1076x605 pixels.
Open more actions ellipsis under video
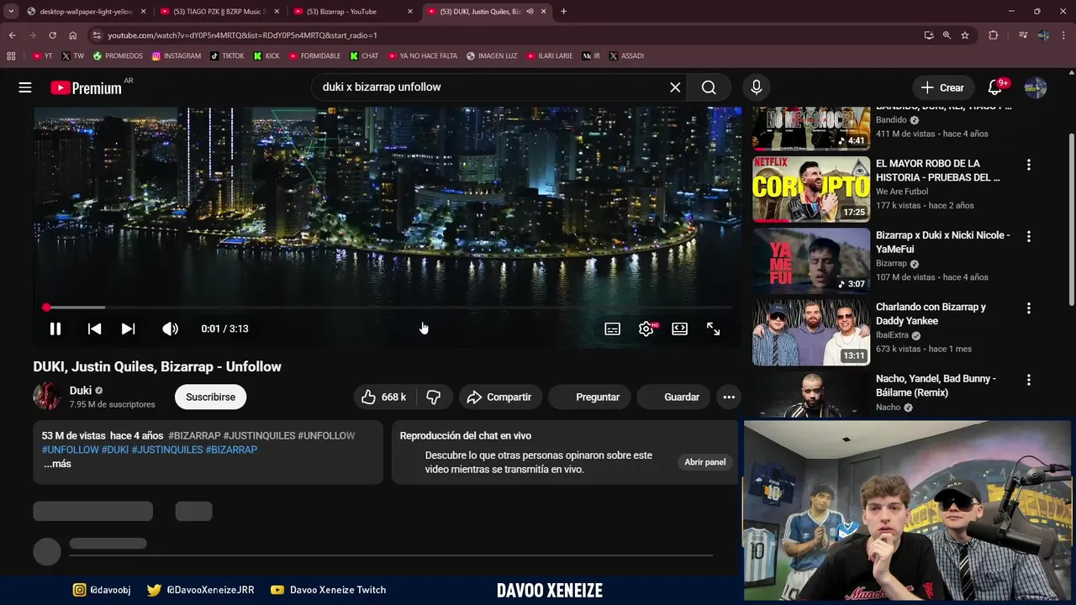tap(729, 397)
